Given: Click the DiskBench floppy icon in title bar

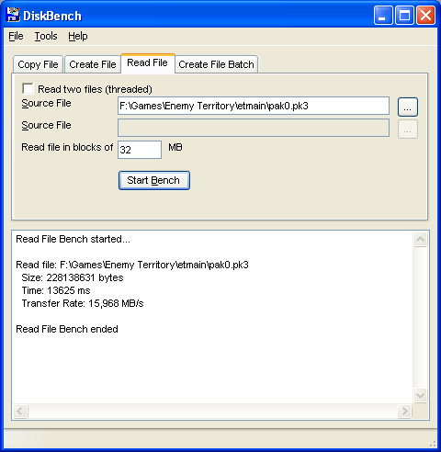Looking at the screenshot, I should click(x=13, y=15).
